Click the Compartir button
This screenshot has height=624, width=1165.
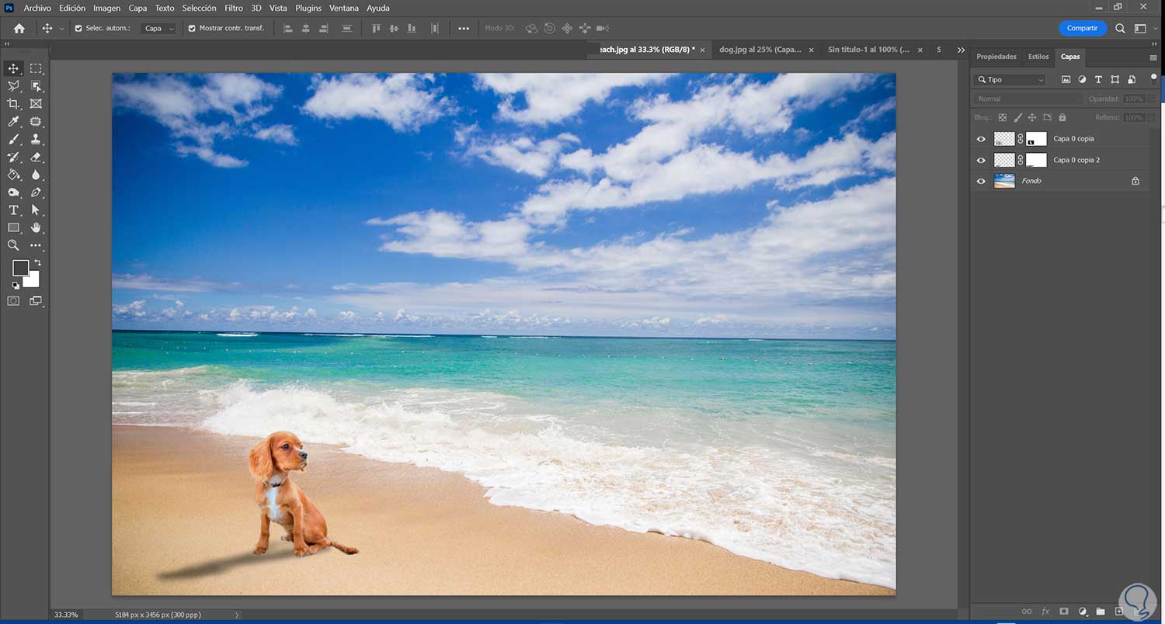(1082, 28)
